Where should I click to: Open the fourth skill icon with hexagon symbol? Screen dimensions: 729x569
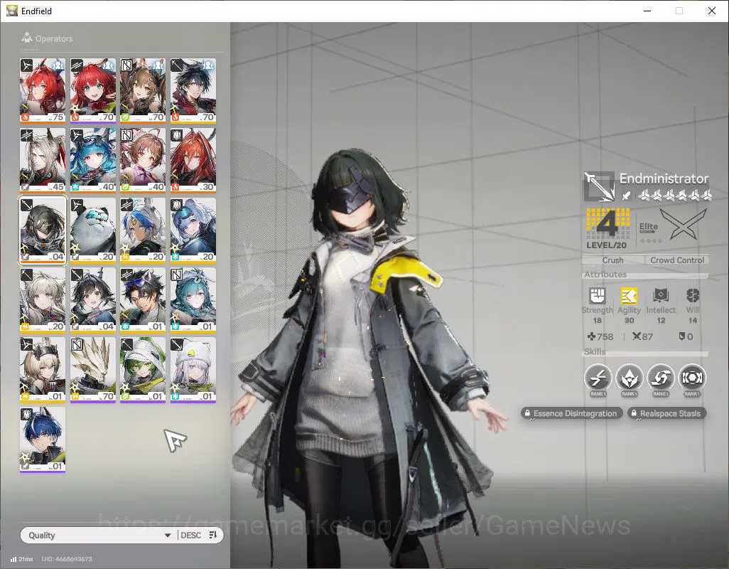[692, 378]
